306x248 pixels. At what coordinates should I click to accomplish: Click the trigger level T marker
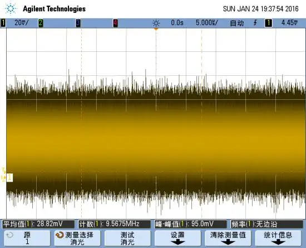(3, 170)
